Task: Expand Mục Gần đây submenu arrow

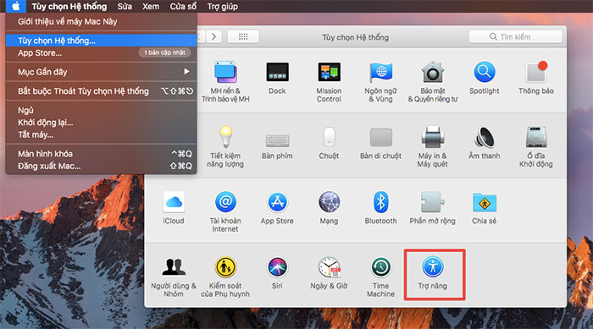Action: click(x=186, y=71)
